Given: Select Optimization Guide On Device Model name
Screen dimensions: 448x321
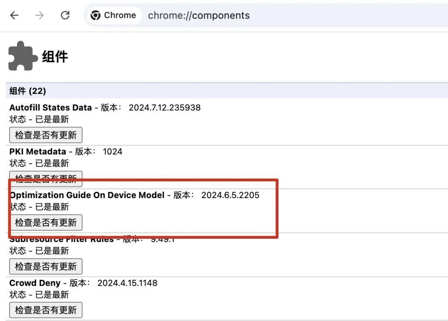Looking at the screenshot, I should (x=87, y=195).
